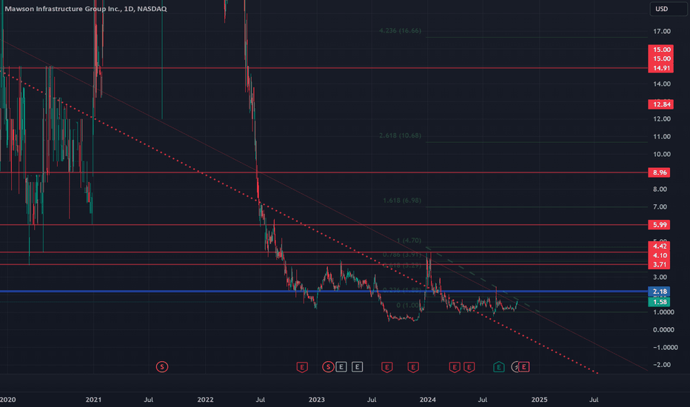690x407 pixels.
Task: Click the 2023 time axis label
Action: point(316,400)
